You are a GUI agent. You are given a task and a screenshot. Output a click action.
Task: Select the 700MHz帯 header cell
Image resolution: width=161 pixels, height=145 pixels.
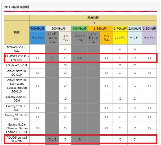[x=37, y=29]
